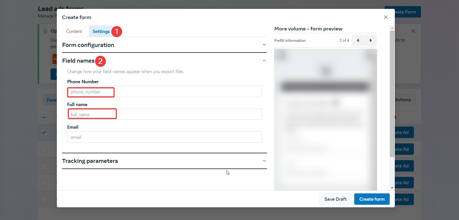Screen dimensions: 459x220
Task: Click the lightbulb tip icon
Action: [45, 31]
